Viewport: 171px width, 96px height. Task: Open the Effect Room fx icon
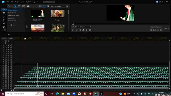coord(4,24)
